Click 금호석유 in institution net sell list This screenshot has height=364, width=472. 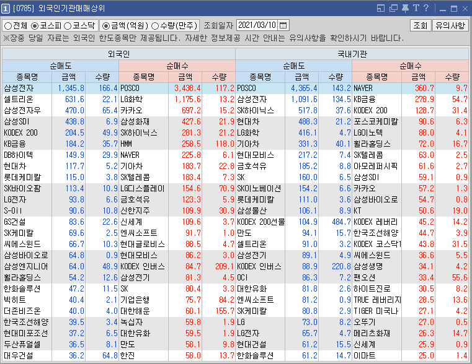tap(252, 166)
